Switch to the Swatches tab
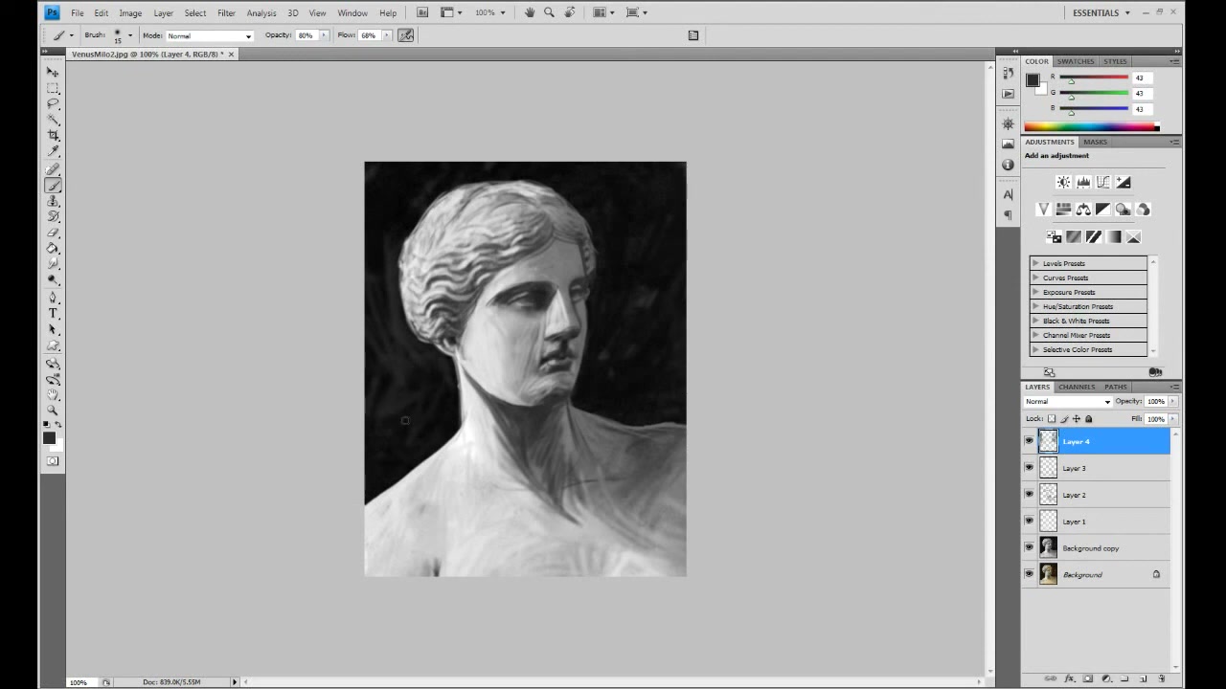This screenshot has height=689, width=1226. (x=1076, y=61)
